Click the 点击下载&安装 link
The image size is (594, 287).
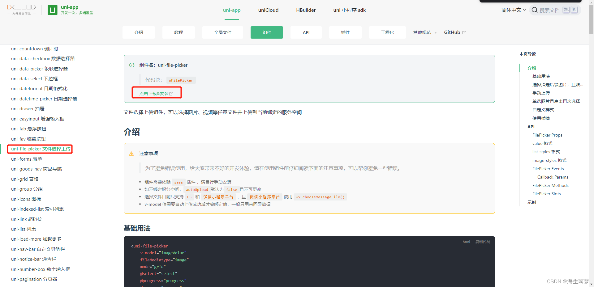pyautogui.click(x=156, y=94)
